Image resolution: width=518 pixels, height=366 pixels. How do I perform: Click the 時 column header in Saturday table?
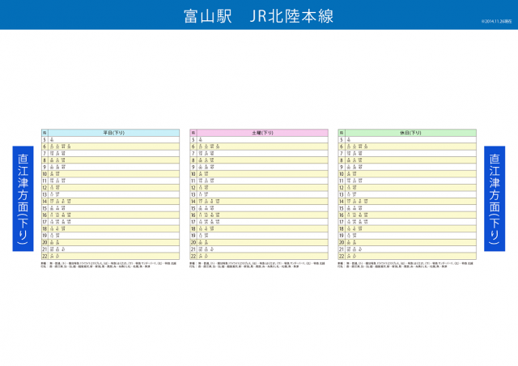[x=193, y=133]
